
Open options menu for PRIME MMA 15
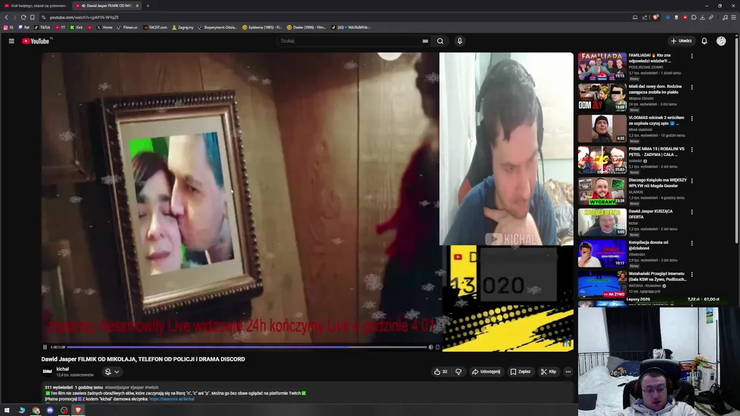tap(691, 150)
